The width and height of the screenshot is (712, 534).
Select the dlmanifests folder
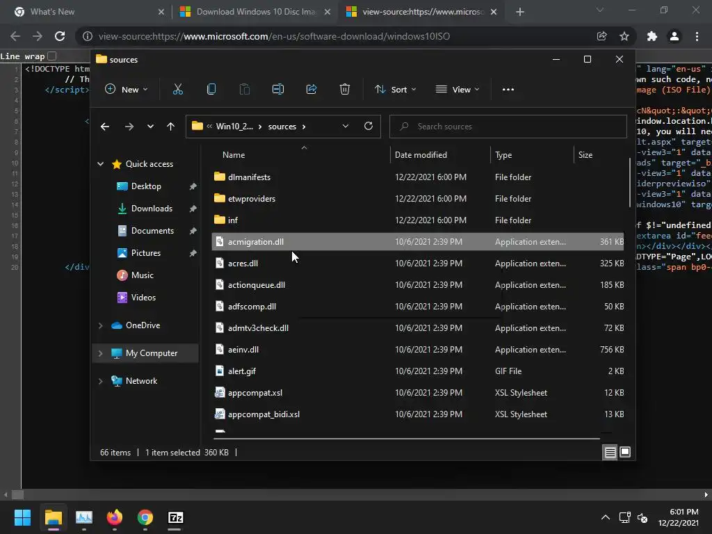point(418,177)
